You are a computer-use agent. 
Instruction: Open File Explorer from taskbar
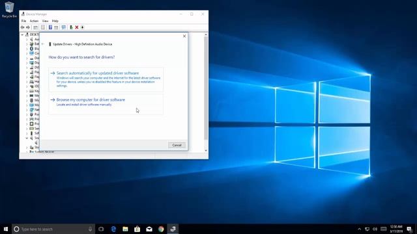(125, 229)
